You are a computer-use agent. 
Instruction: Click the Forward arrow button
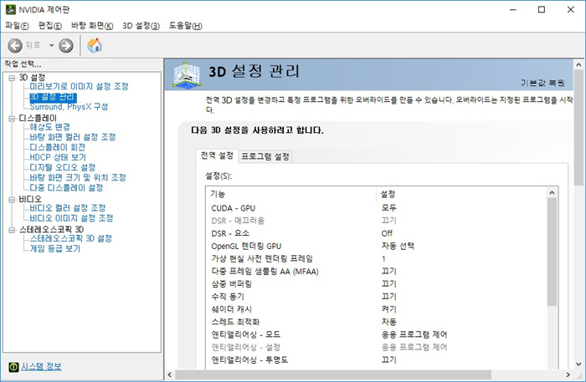click(66, 45)
